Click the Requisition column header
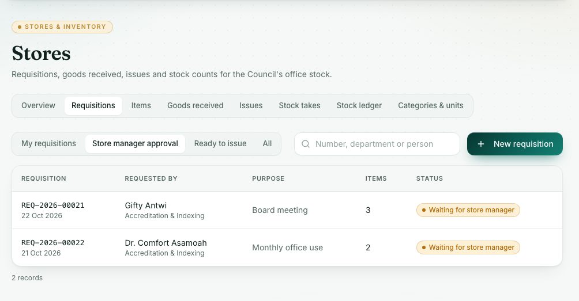Screen dimensions: 579x301 [44, 178]
